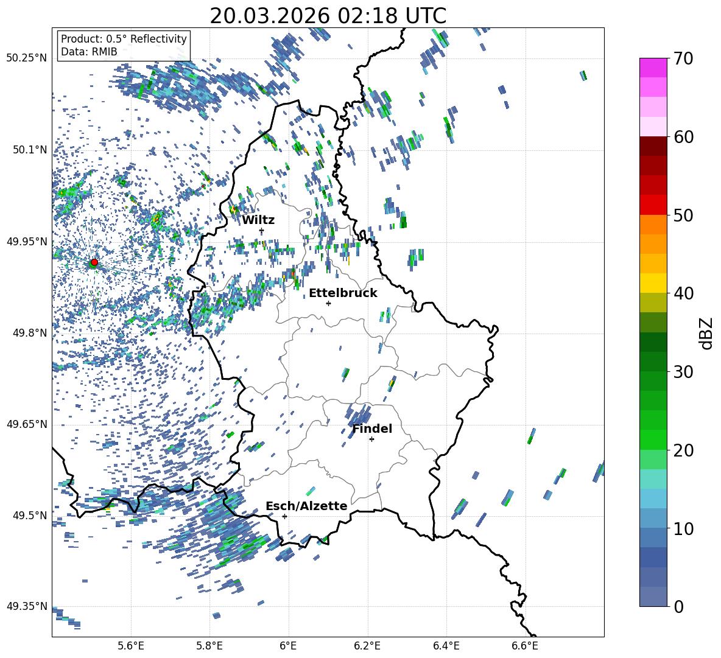The height and width of the screenshot is (658, 721).
Task: Pick the dark maroon segment below 60
Action: pos(653,146)
